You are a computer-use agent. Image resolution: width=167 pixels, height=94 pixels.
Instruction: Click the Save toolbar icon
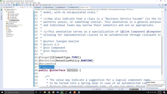(5, 5)
